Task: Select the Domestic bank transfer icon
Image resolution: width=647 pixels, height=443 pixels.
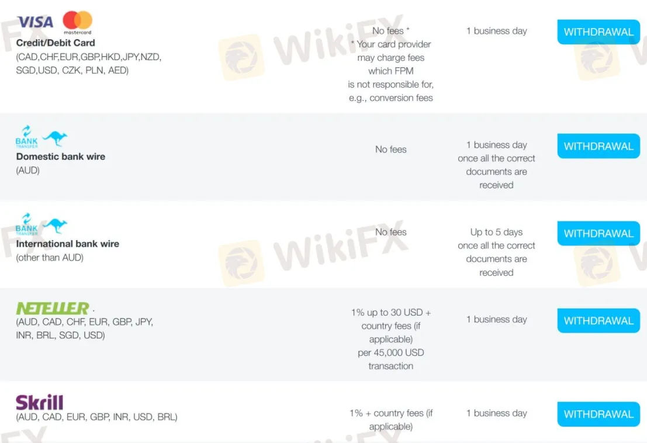Action: pos(27,137)
